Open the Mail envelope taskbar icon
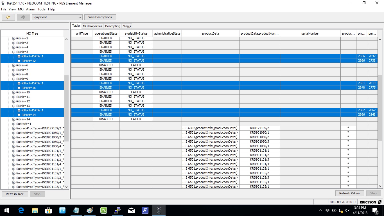The image size is (384, 216). (131, 210)
